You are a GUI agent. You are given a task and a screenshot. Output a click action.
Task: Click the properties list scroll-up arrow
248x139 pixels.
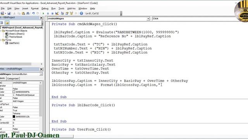[x=40, y=83]
